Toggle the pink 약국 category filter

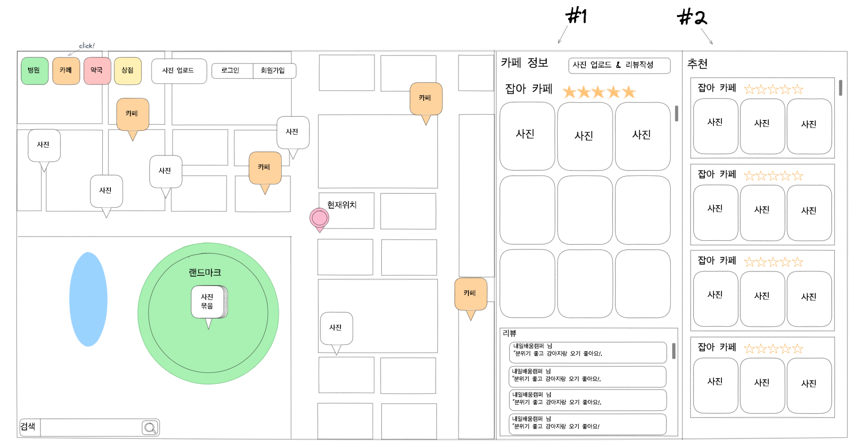[x=97, y=71]
